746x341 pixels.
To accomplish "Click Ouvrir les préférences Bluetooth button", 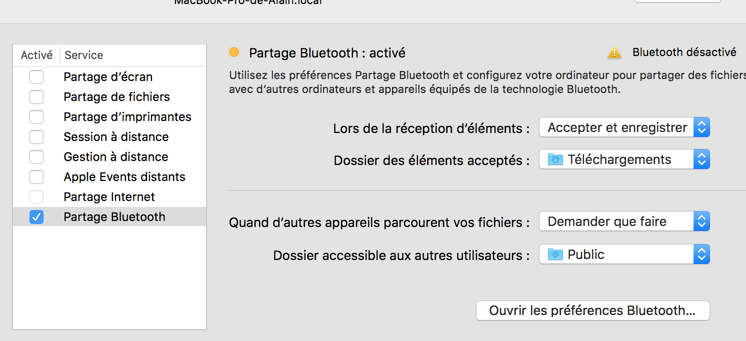I will pyautogui.click(x=592, y=310).
